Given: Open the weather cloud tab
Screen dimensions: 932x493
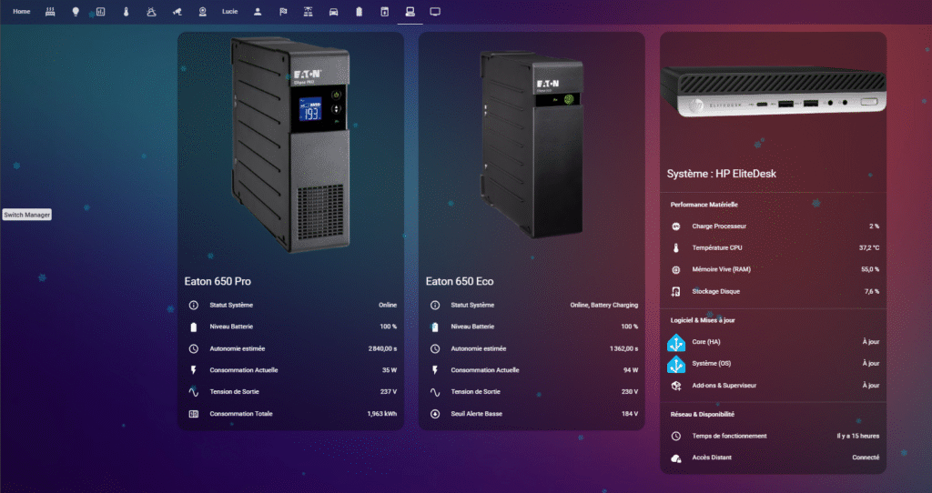Looking at the screenshot, I should pyautogui.click(x=151, y=12).
